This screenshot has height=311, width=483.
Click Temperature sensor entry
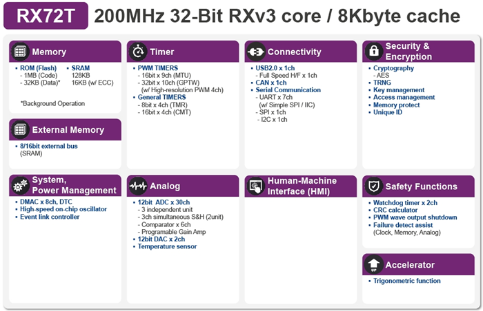(167, 246)
